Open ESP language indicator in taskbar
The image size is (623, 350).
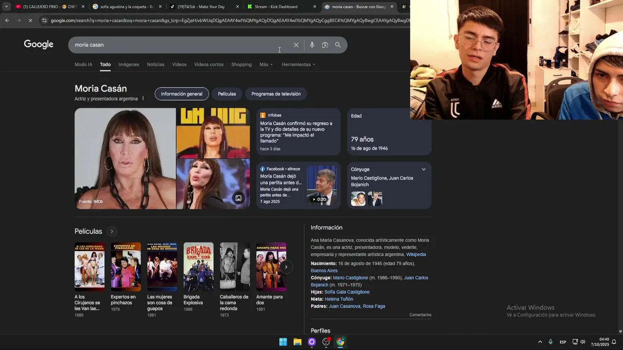(x=563, y=342)
